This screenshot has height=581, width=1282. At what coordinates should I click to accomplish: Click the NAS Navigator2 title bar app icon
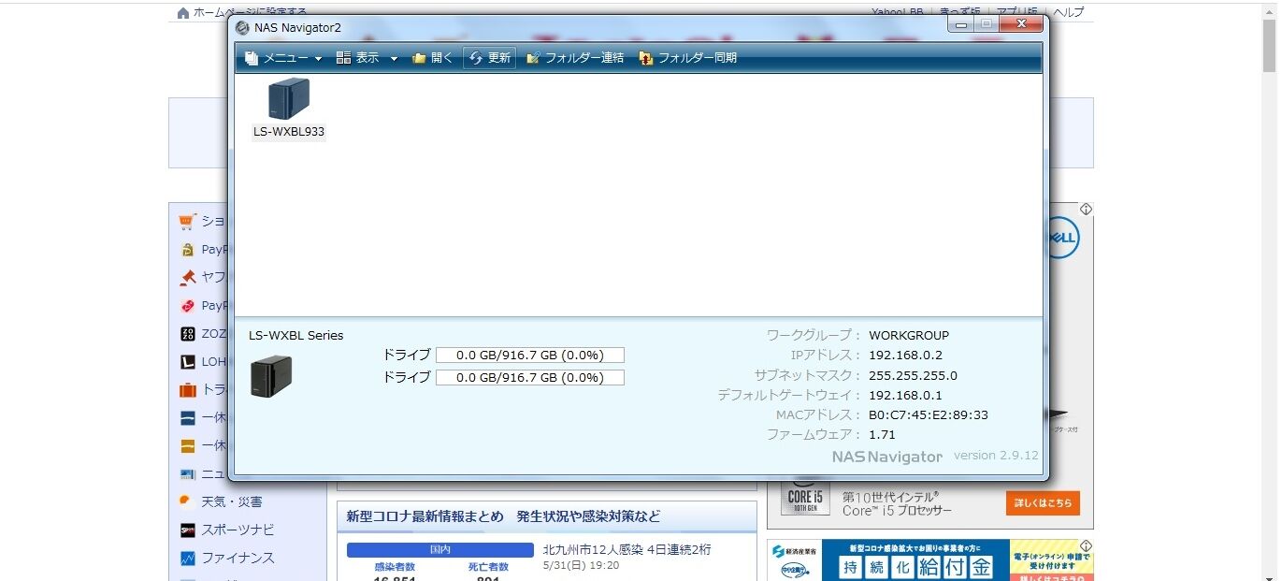(243, 27)
